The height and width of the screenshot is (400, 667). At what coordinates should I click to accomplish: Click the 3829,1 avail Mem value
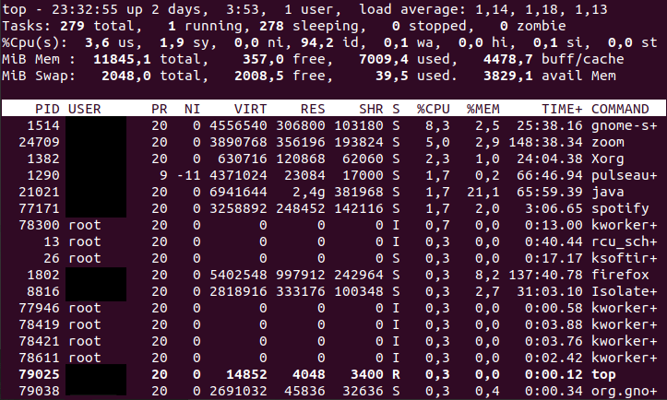[508, 76]
